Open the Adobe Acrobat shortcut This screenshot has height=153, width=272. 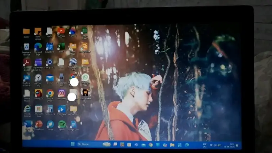pos(27,65)
